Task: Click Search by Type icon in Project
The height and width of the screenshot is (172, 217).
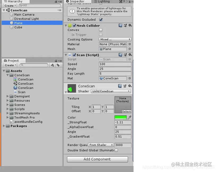Action: (x=52, y=65)
